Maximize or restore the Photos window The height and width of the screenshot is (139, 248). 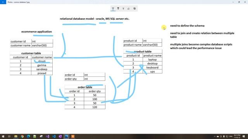(239, 2)
